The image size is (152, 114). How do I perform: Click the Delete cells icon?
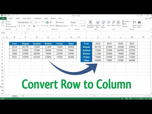point(114,22)
